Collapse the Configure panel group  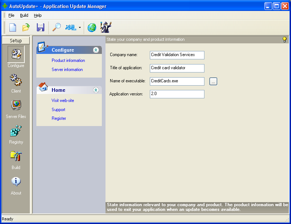(x=96, y=50)
